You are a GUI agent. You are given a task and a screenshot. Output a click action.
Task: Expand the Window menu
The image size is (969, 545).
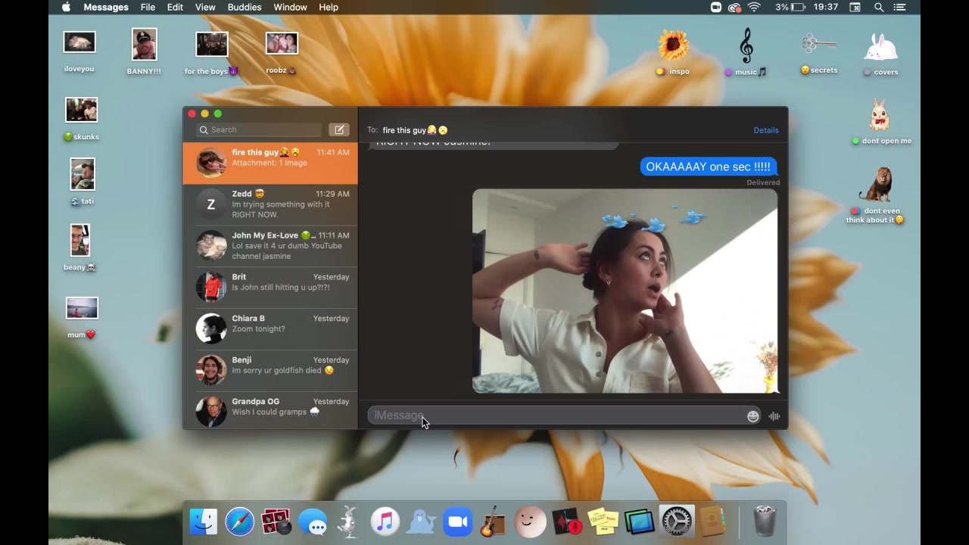(x=290, y=8)
